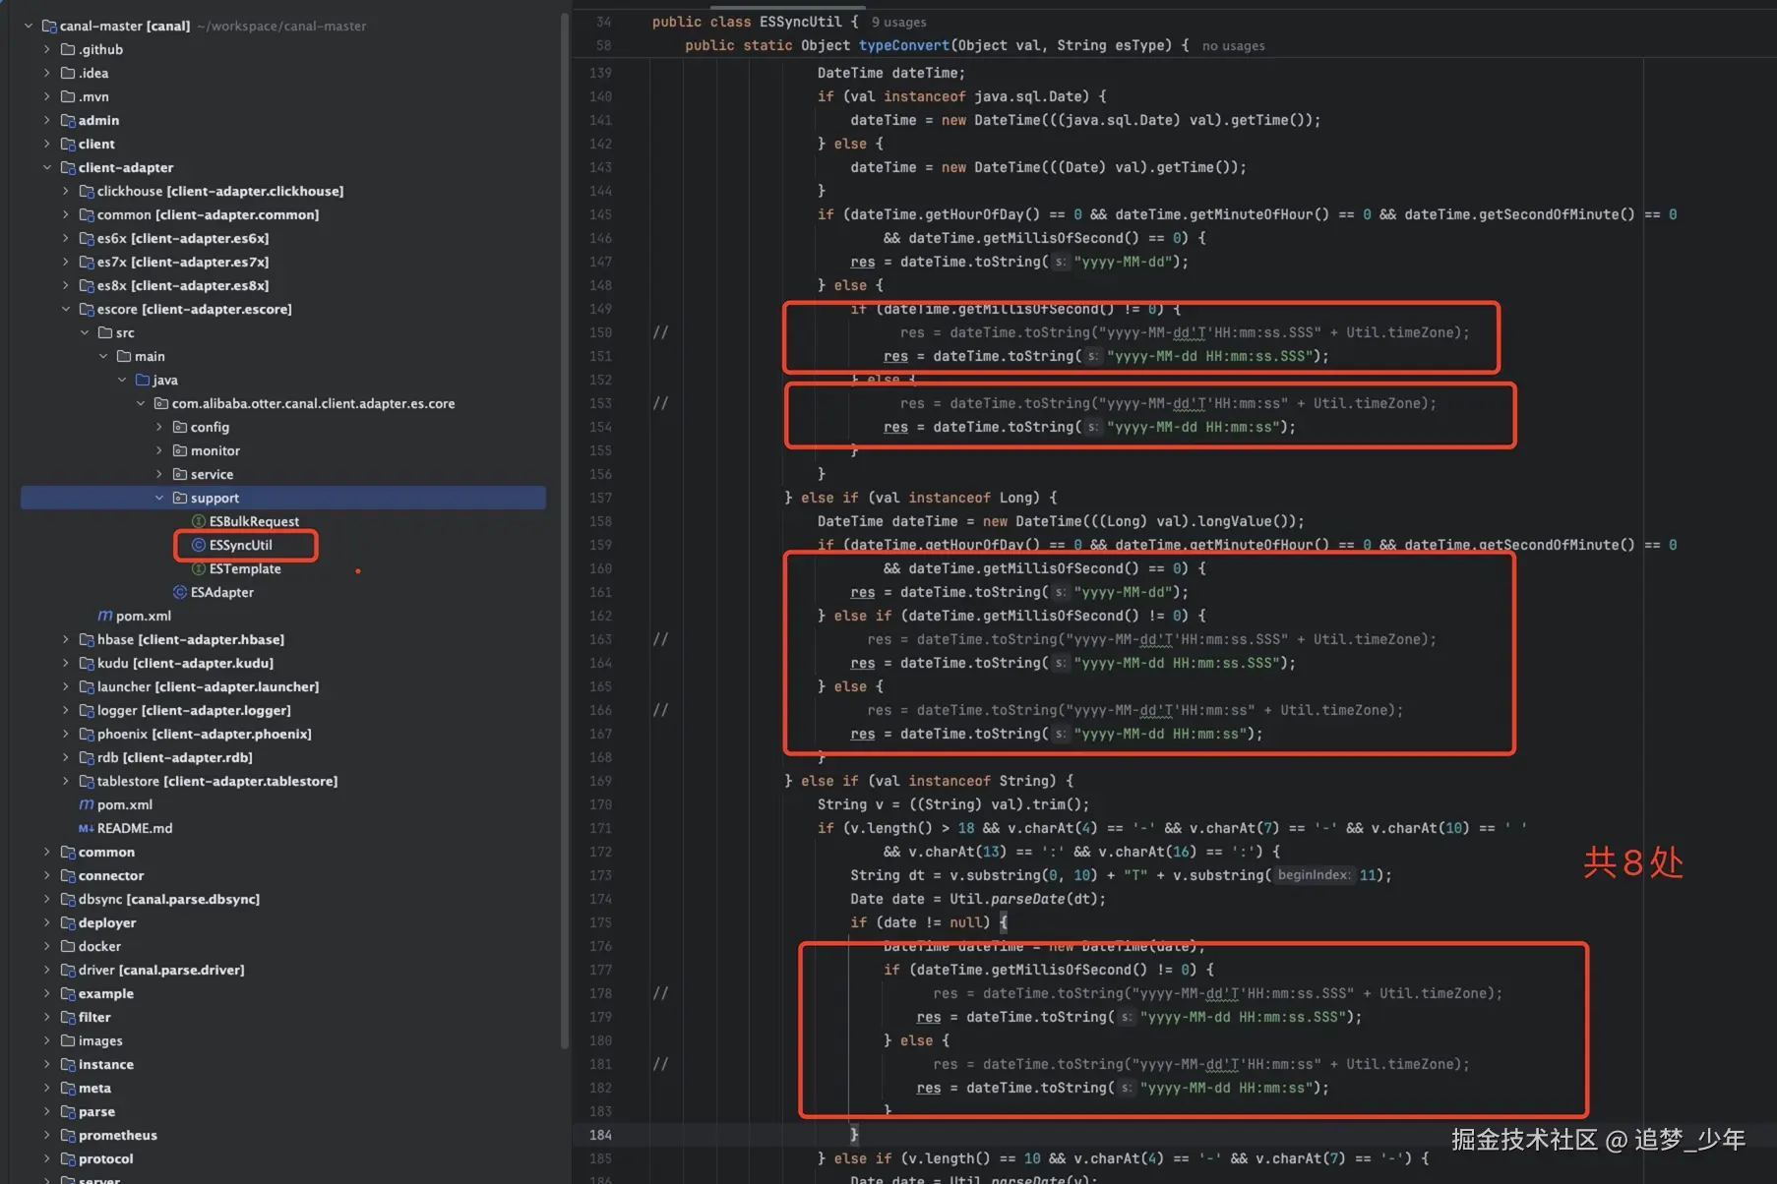
Task: Click the support package folder icon
Action: pyautogui.click(x=180, y=498)
